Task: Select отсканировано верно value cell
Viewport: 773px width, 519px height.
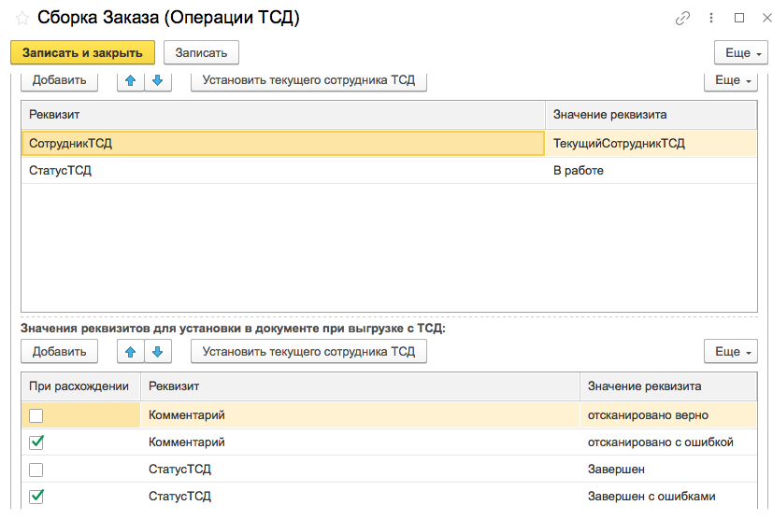Action: (x=668, y=415)
